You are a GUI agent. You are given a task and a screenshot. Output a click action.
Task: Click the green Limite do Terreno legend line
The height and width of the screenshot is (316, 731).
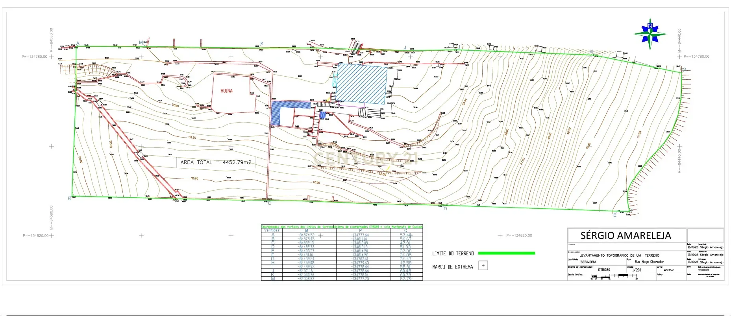click(506, 254)
